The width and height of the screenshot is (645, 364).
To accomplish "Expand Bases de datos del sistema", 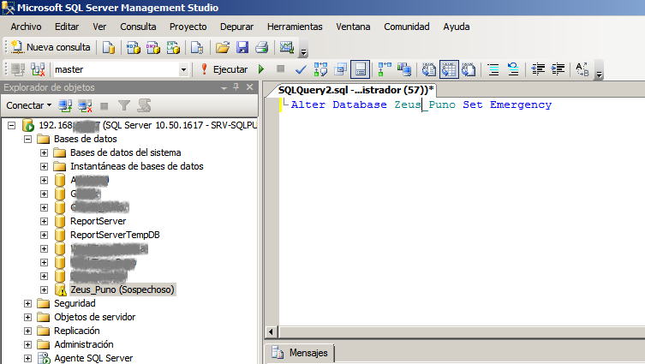I will (x=44, y=152).
